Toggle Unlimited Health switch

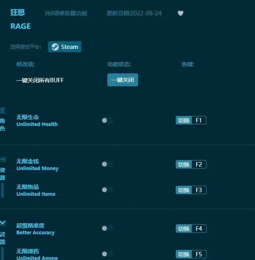107,120
